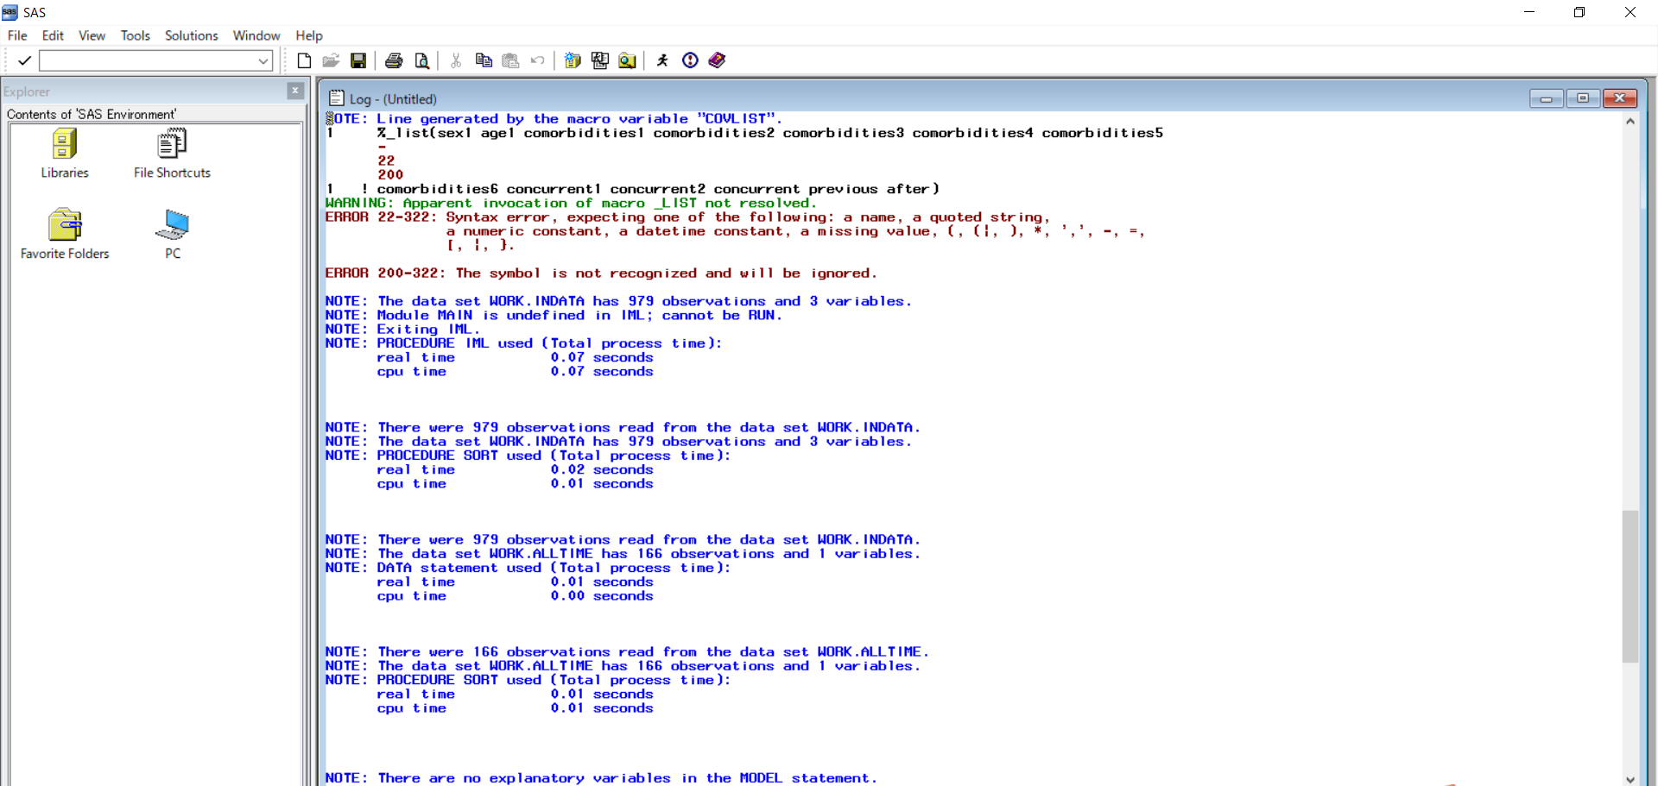Screen dimensions: 1658x786
Task: Click the Undo icon
Action: [x=537, y=60]
